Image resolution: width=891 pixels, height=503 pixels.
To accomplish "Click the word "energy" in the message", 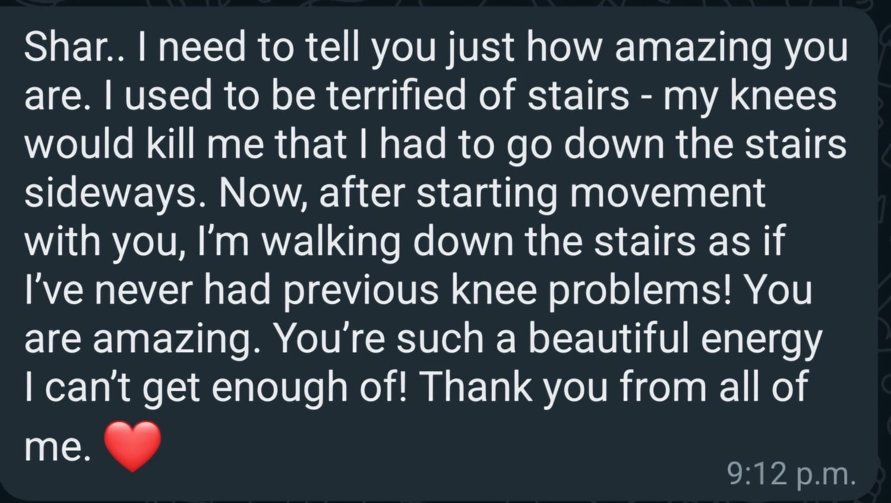I will (x=761, y=339).
